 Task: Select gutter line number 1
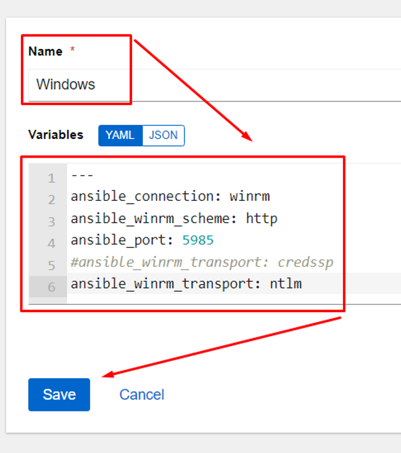click(x=52, y=179)
